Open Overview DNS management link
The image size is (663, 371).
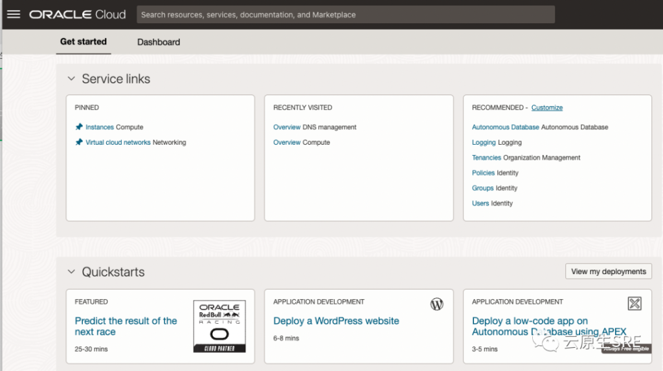287,127
